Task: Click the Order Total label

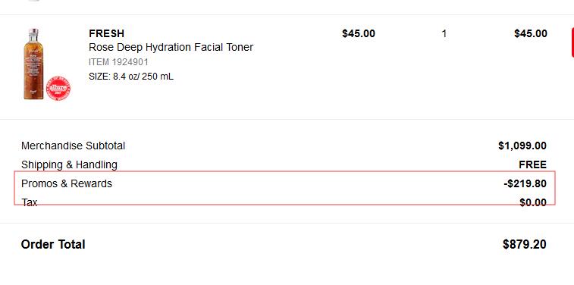Action: pos(53,244)
